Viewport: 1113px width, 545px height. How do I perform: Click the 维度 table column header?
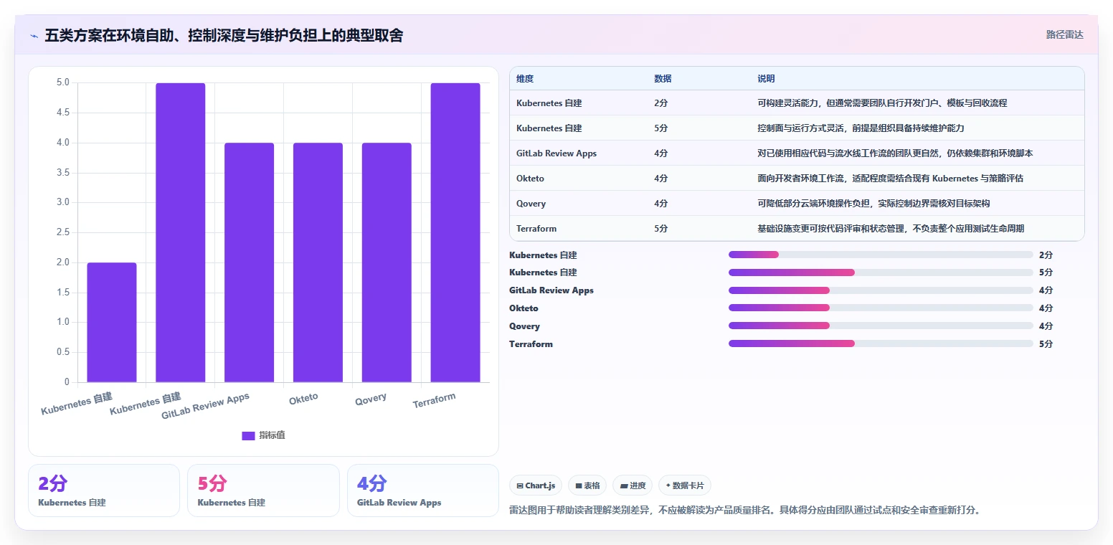525,79
